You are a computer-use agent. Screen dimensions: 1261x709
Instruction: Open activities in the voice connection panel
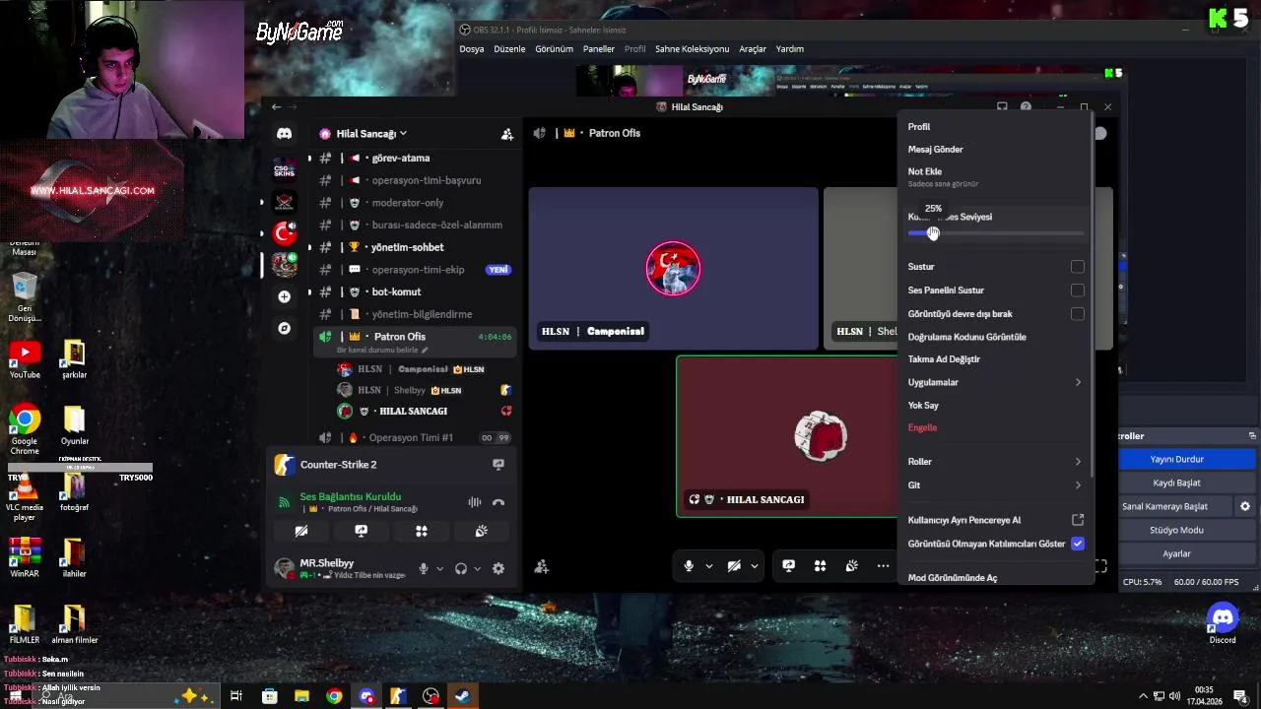(x=421, y=531)
